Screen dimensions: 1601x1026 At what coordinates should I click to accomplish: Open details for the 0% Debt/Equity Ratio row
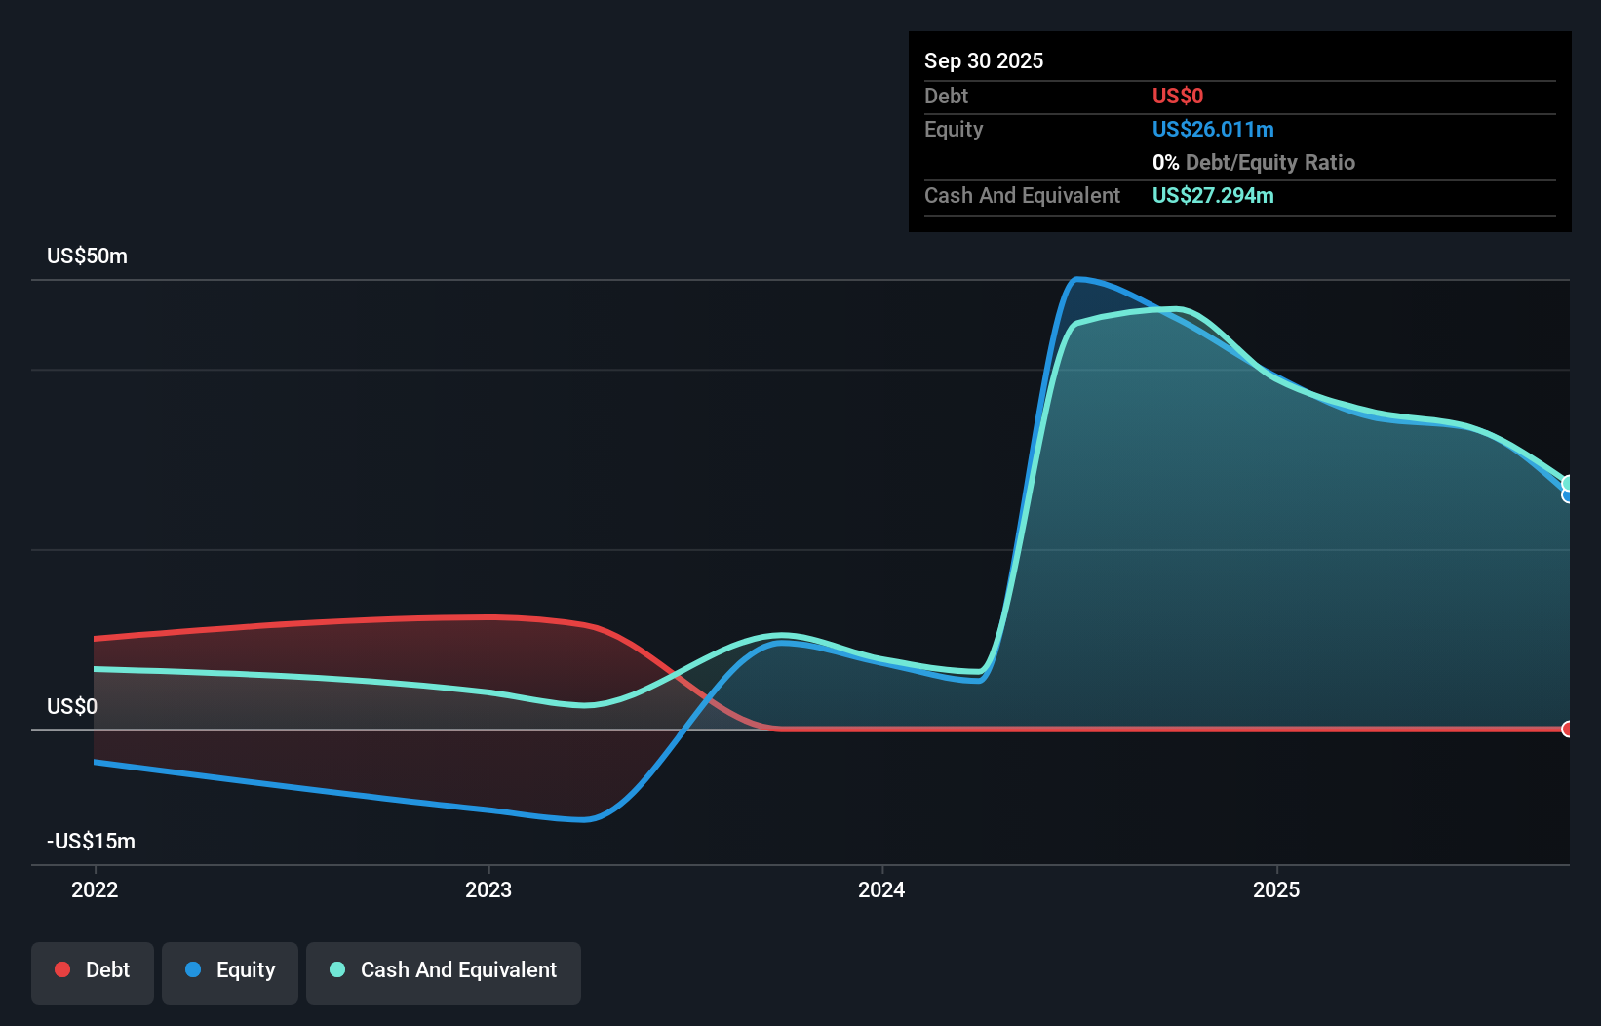click(1254, 162)
